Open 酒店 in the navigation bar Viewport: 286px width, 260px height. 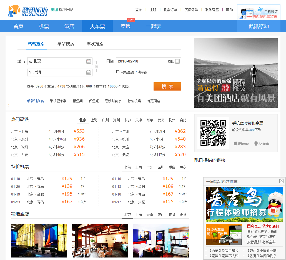[69, 26]
